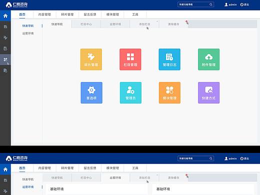Select 运营环境 in the upper left menu
This screenshot has width=260, height=195.
28,33
